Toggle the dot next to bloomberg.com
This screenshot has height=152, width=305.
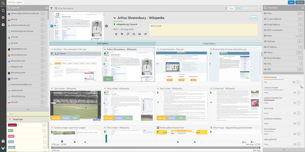coord(46,73)
